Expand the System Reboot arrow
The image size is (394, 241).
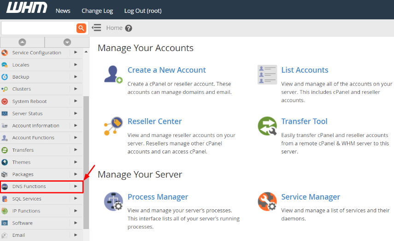pyautogui.click(x=76, y=101)
